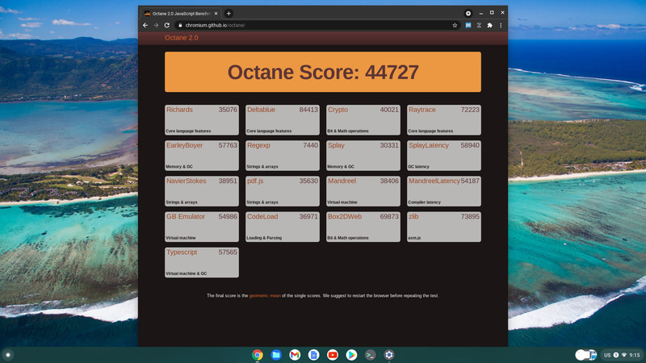
Task: Click the Regexp result 7440
Action: [310, 145]
